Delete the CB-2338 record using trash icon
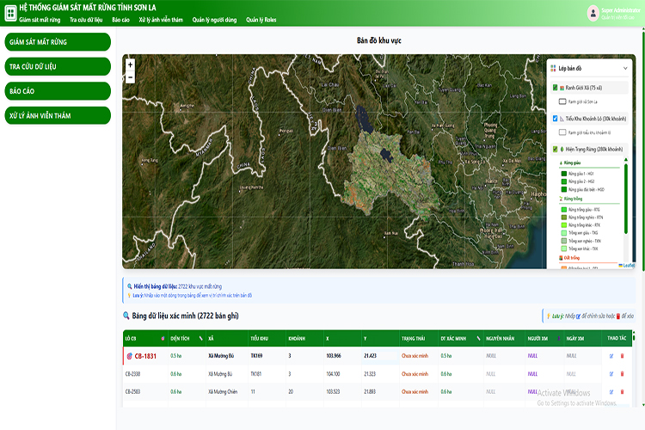The height and width of the screenshot is (430, 645). coord(622,373)
